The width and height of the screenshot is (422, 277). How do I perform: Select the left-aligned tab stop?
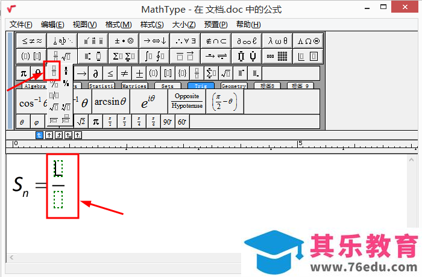[39, 135]
